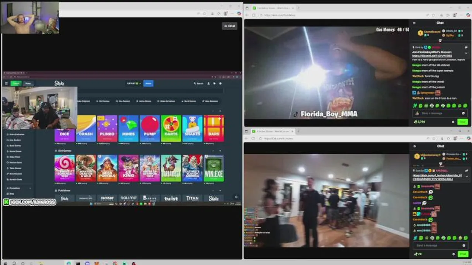Open the CRASH game tile

[86, 128]
